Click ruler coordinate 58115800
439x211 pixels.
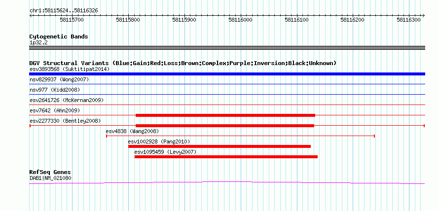point(128,20)
